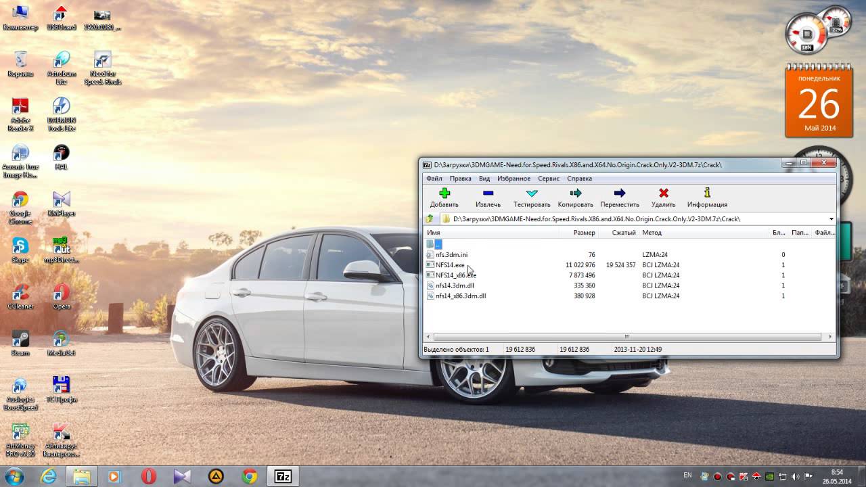Open the Правка menu
The width and height of the screenshot is (866, 487).
coord(460,179)
